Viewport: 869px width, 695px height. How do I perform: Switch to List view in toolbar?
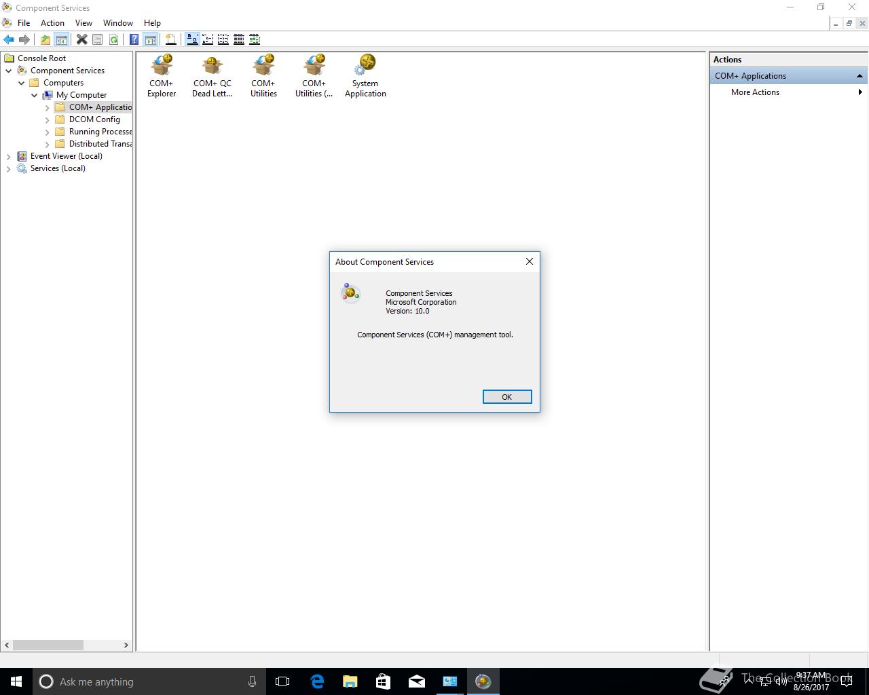pos(223,39)
